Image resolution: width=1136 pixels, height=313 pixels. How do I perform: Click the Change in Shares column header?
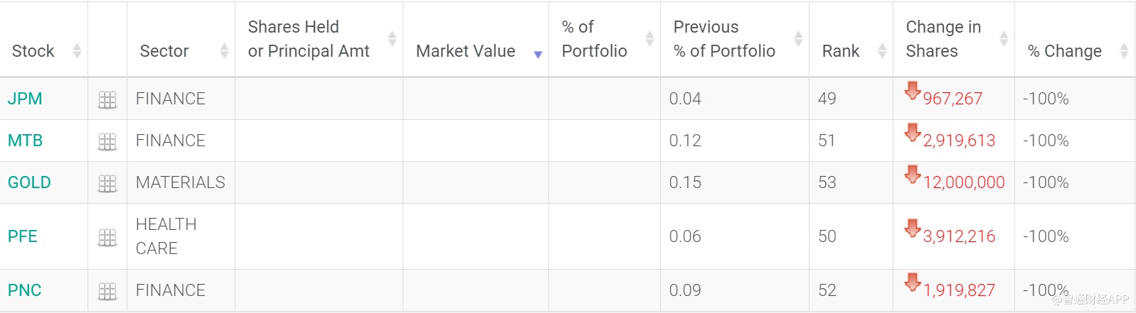[943, 39]
